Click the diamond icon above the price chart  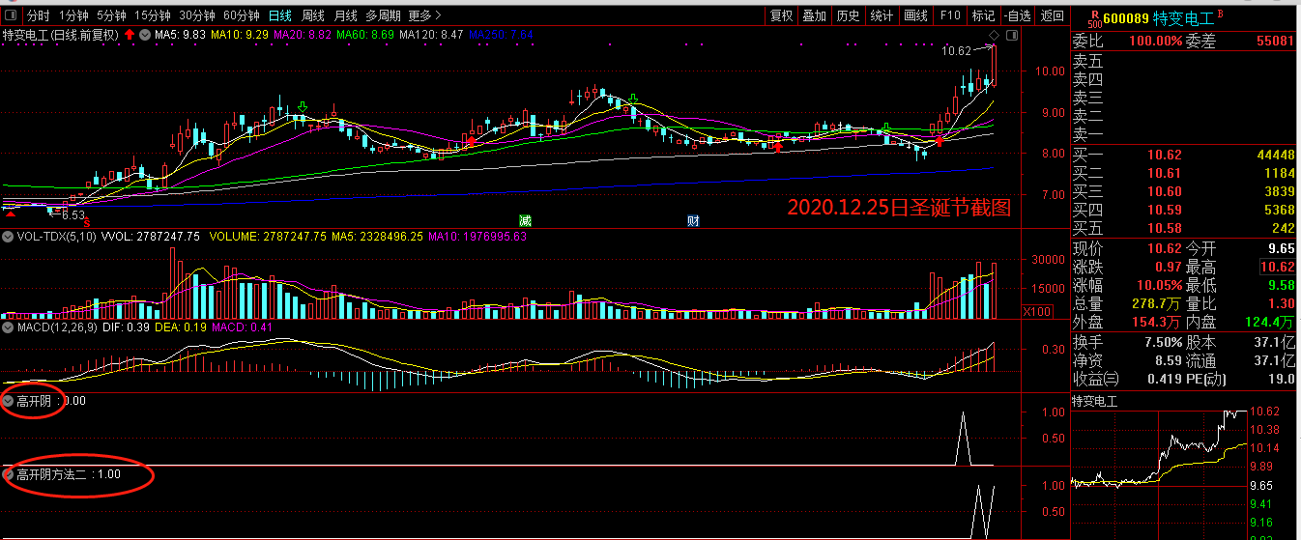(x=992, y=37)
